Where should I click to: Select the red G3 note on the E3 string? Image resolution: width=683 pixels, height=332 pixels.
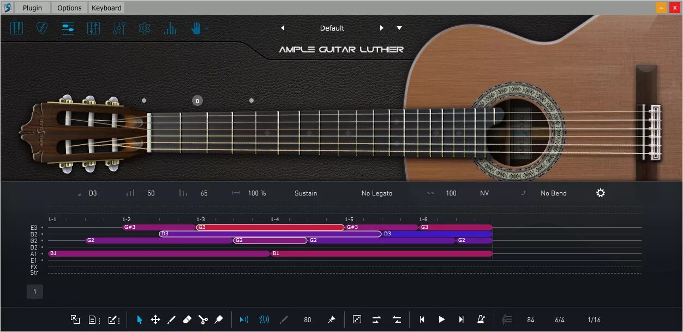coord(271,227)
